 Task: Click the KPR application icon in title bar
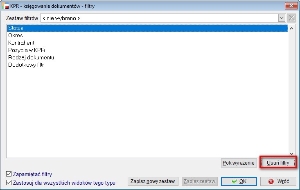(x=6, y=6)
